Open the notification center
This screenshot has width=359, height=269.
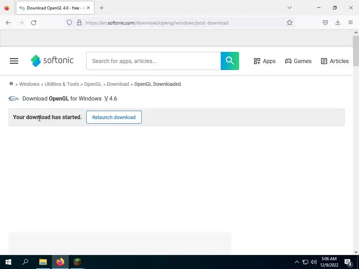tap(348, 262)
